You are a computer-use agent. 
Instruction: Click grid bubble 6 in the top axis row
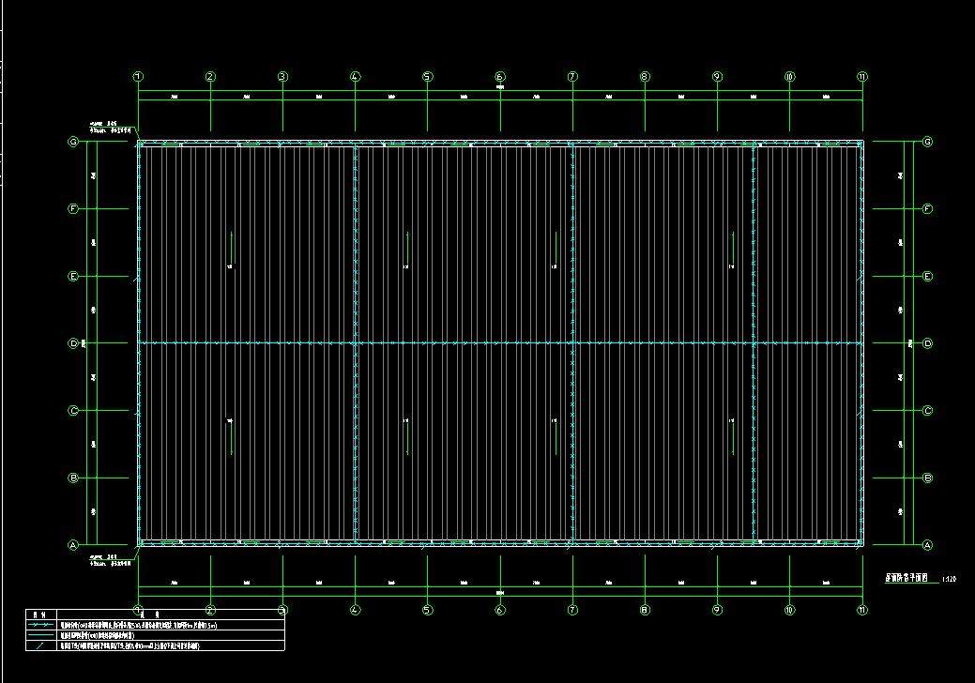pos(500,77)
